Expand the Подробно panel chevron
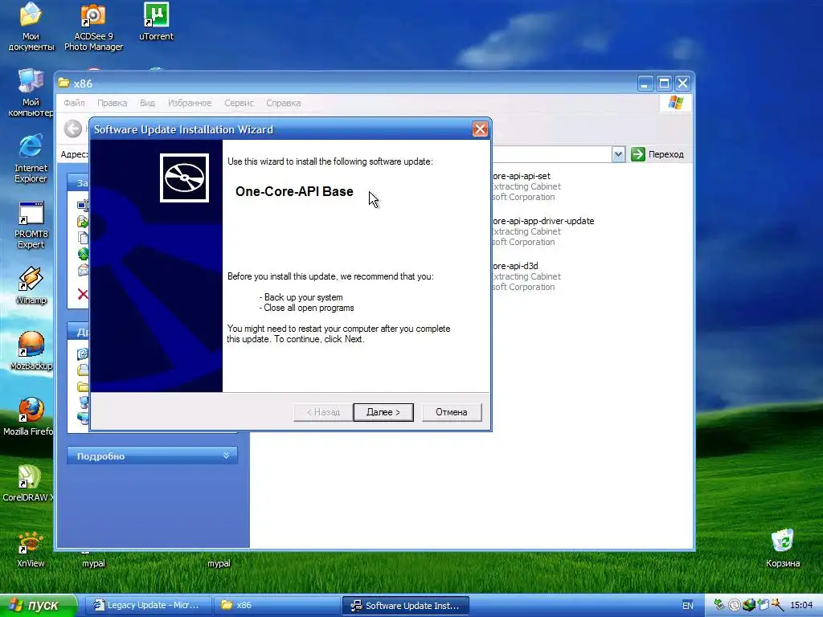 pos(226,456)
